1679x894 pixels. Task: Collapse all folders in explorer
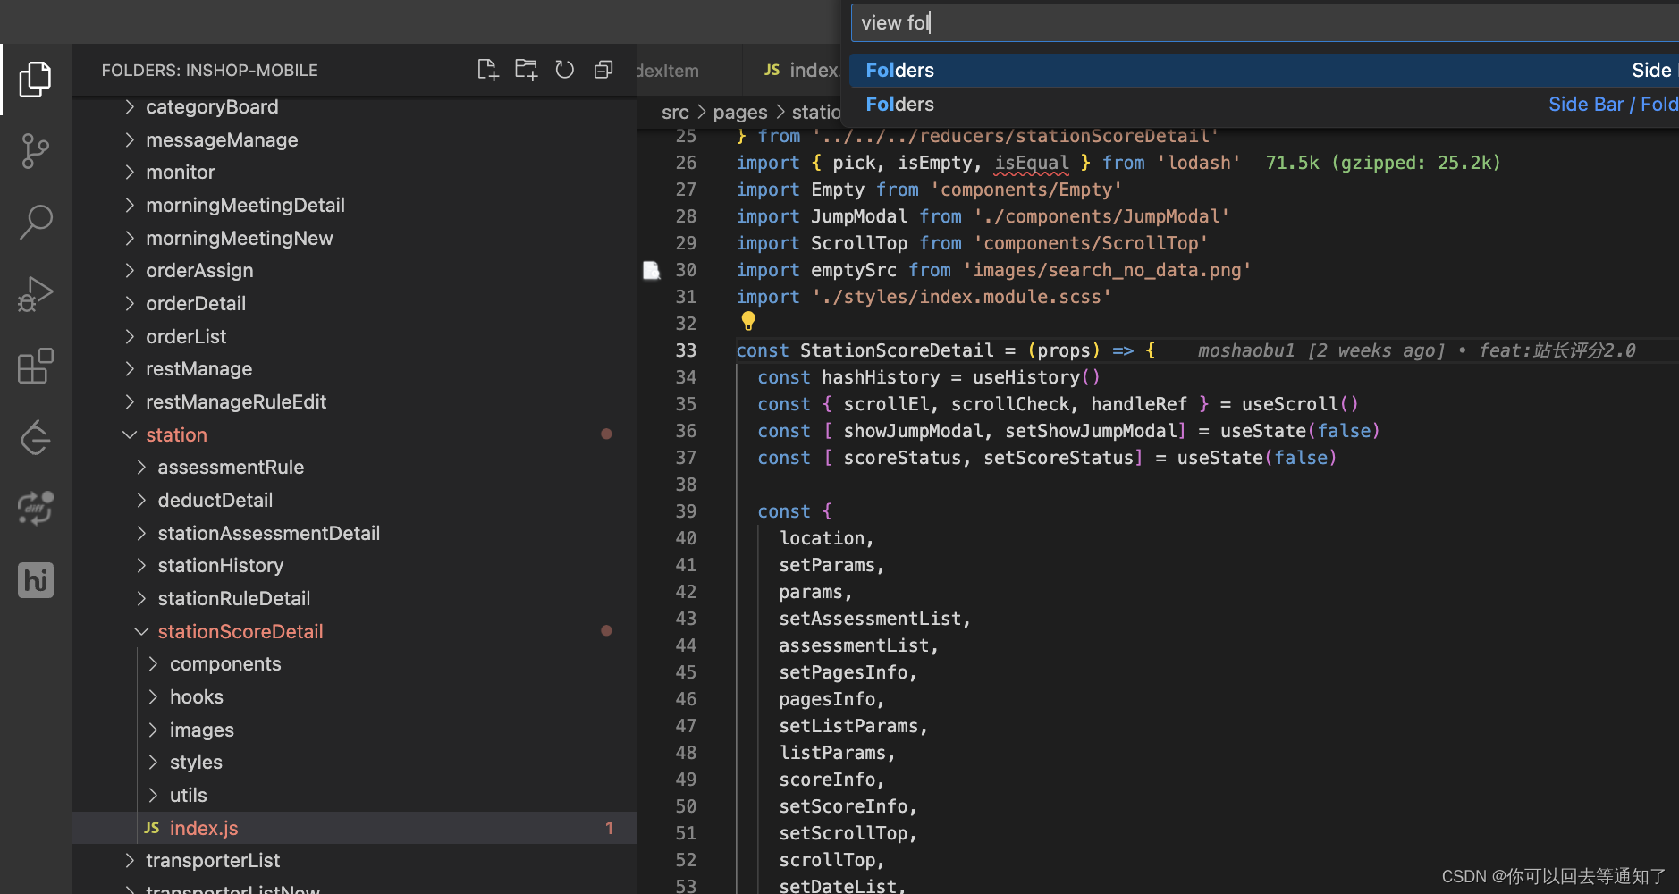pos(603,70)
